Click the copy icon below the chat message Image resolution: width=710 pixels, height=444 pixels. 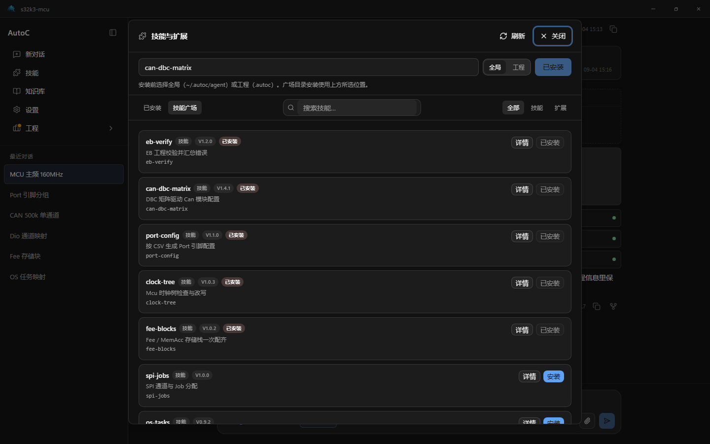(597, 306)
